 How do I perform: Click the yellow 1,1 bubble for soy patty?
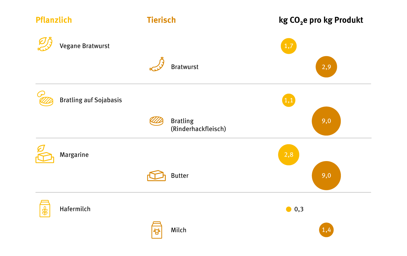[289, 100]
